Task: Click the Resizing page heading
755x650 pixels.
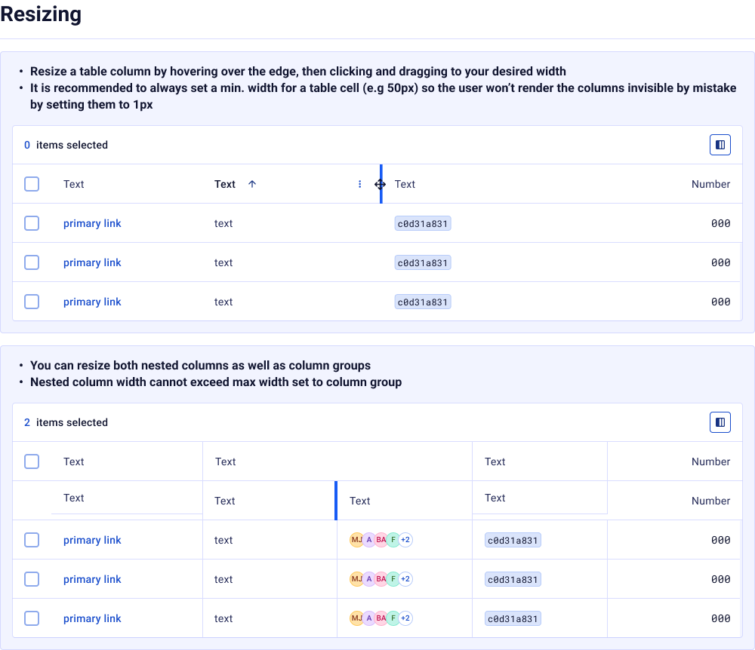Action: 41,14
